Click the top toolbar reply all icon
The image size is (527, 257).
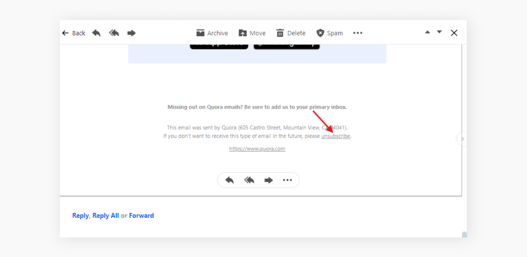click(x=114, y=33)
